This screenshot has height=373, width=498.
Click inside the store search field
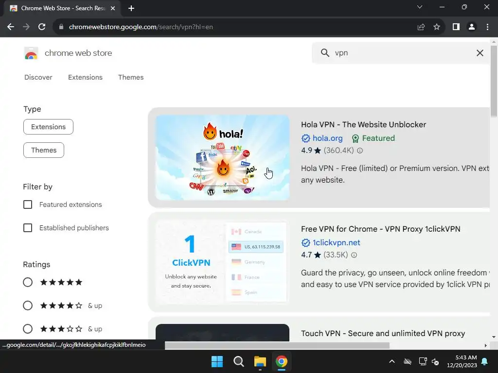[x=402, y=53]
